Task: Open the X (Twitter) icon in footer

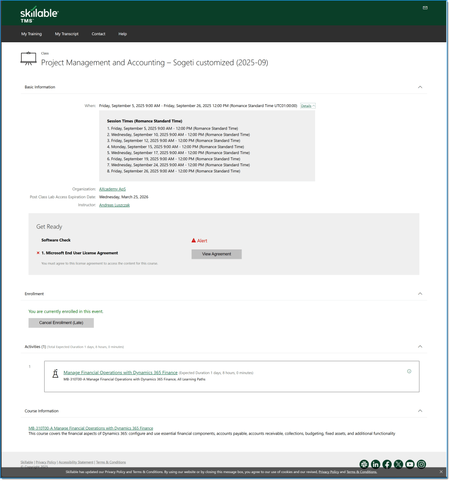Action: (398, 464)
